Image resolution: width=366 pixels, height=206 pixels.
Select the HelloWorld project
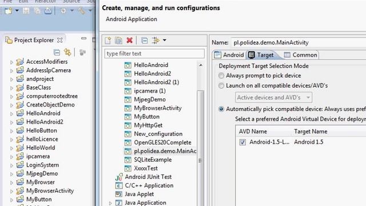pos(41,148)
